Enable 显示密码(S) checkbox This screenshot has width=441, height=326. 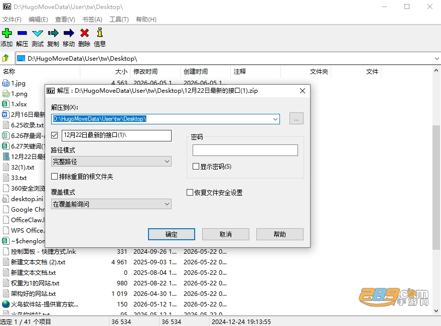click(x=196, y=166)
